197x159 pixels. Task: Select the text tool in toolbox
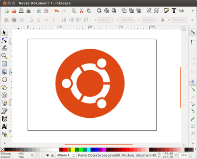click(x=4, y=126)
